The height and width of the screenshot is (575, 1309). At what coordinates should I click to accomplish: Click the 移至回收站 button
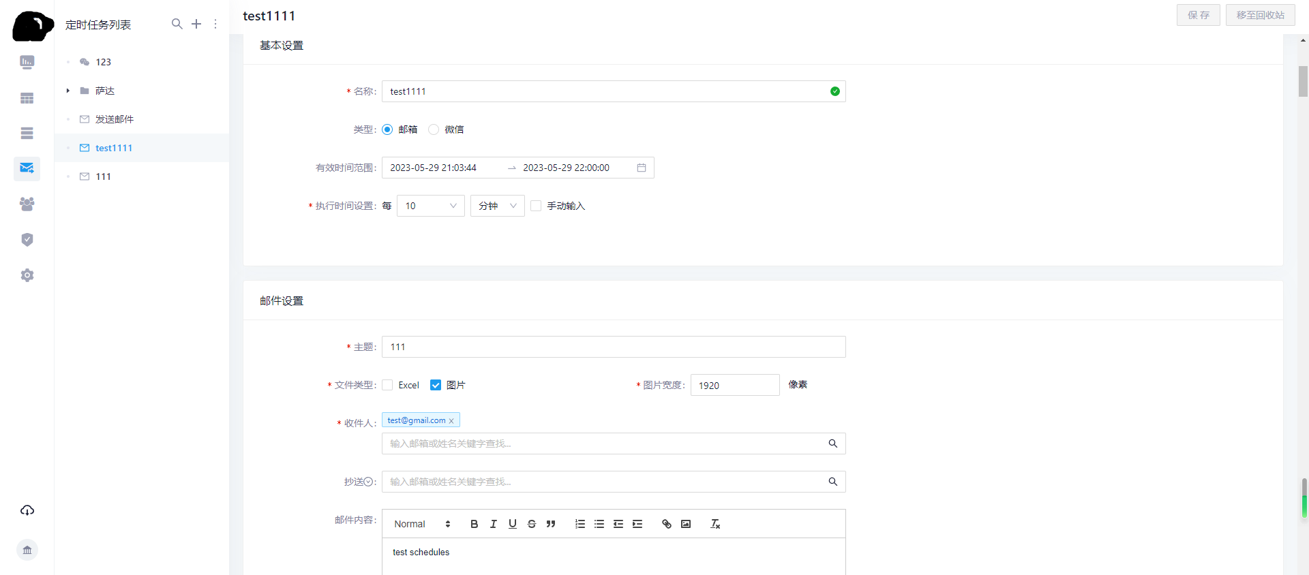click(x=1261, y=15)
